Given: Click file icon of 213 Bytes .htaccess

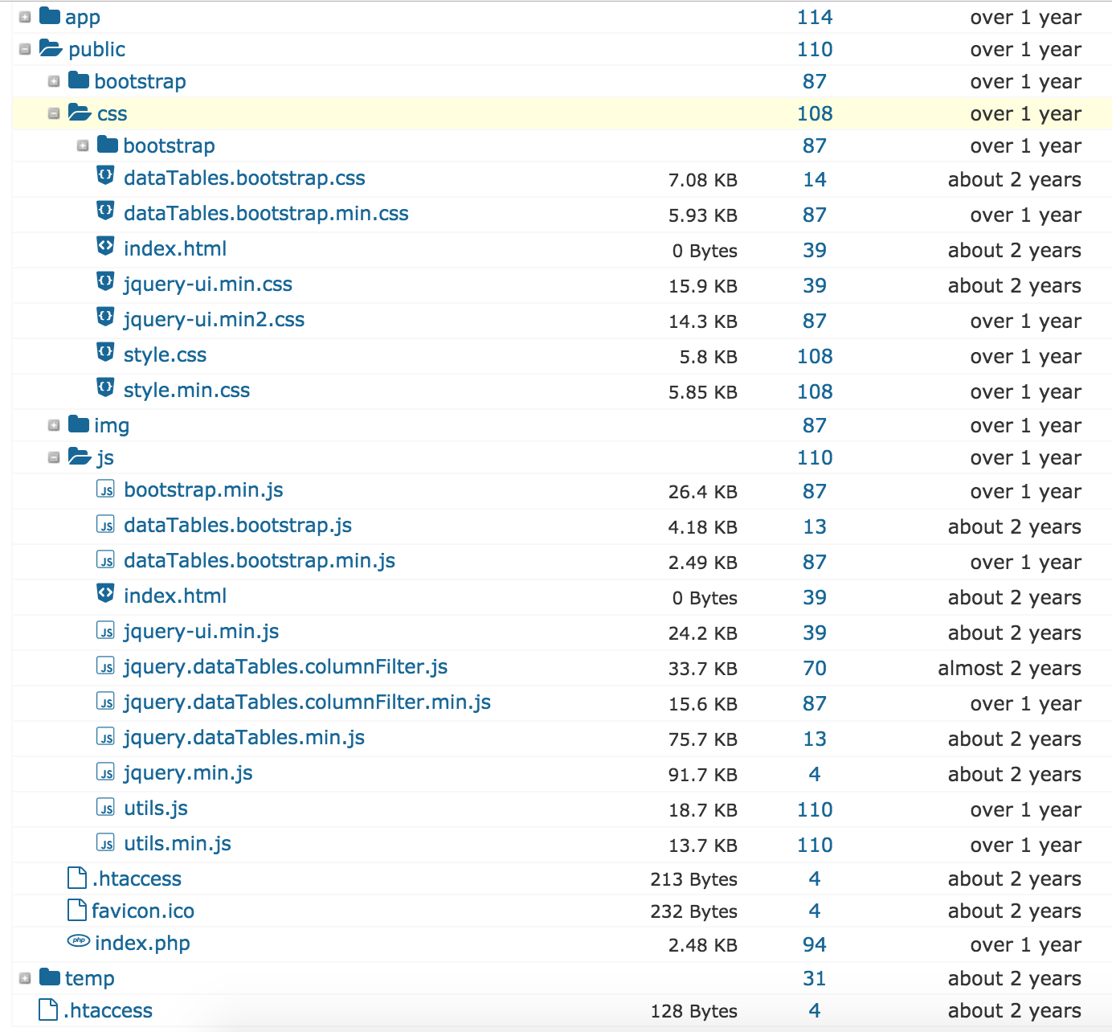Looking at the screenshot, I should click(x=77, y=877).
